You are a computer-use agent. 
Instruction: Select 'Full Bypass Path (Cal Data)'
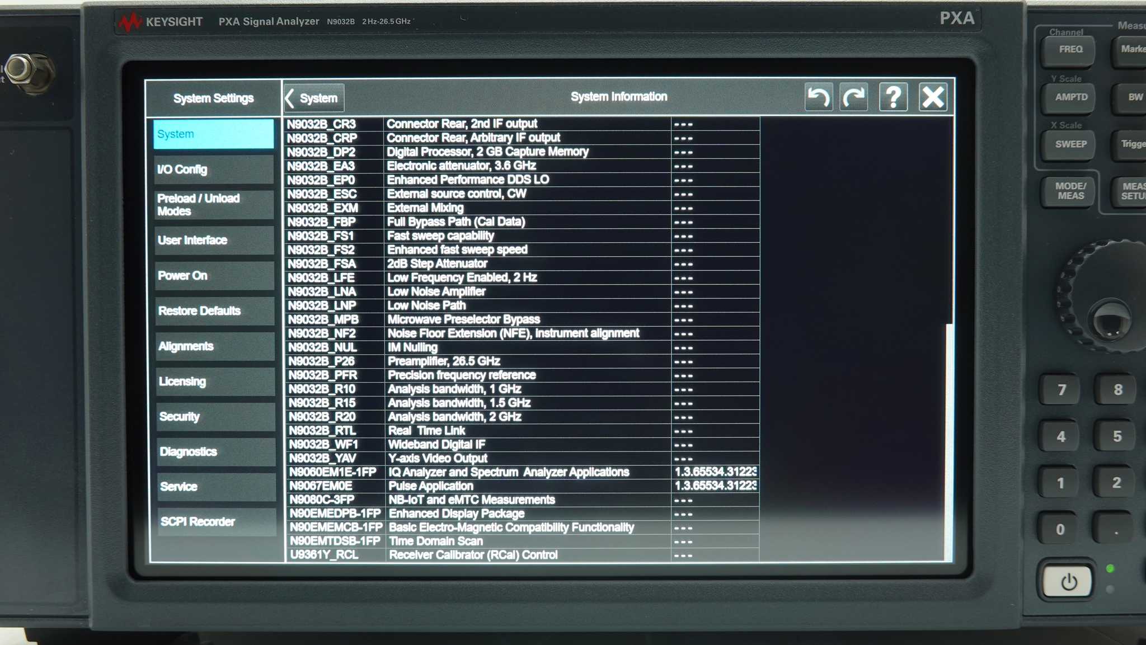[x=456, y=222]
